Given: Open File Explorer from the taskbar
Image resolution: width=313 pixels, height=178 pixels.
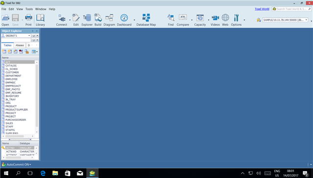Looking at the screenshot, I should click(x=55, y=173).
